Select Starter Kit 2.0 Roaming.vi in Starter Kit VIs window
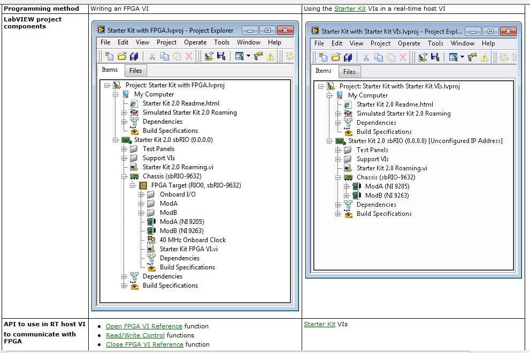 [x=392, y=168]
